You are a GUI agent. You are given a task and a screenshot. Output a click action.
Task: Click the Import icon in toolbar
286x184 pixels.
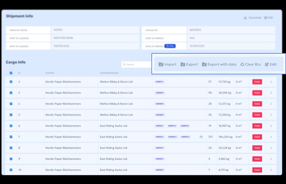click(161, 64)
